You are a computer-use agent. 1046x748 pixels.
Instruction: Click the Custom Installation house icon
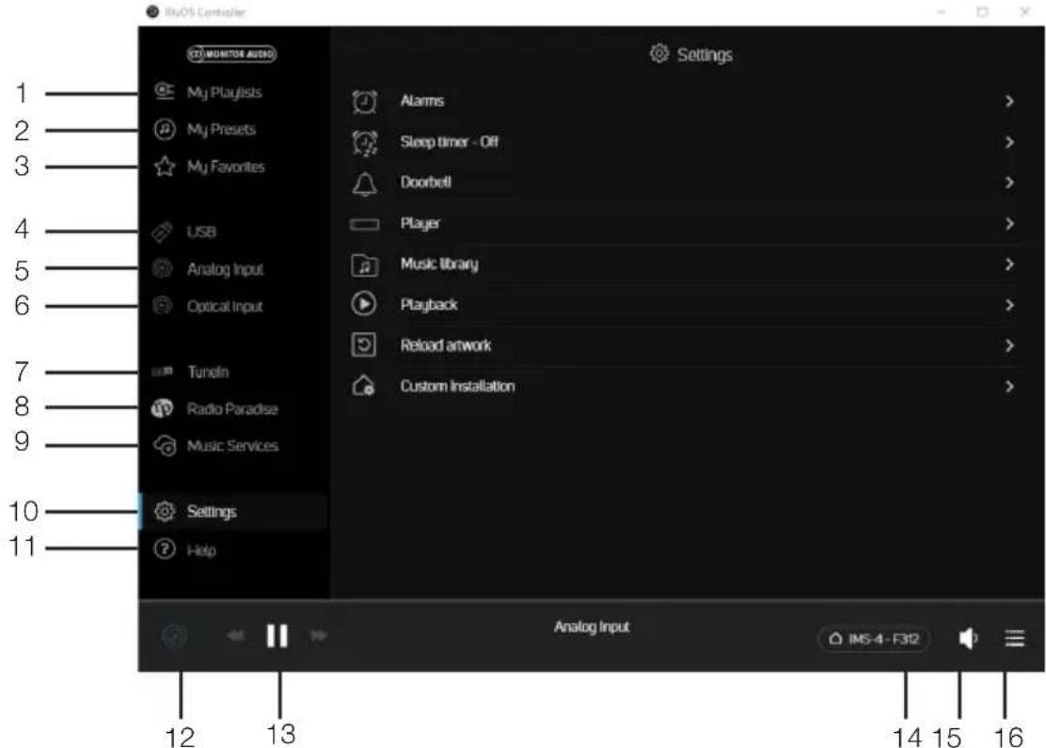[364, 386]
